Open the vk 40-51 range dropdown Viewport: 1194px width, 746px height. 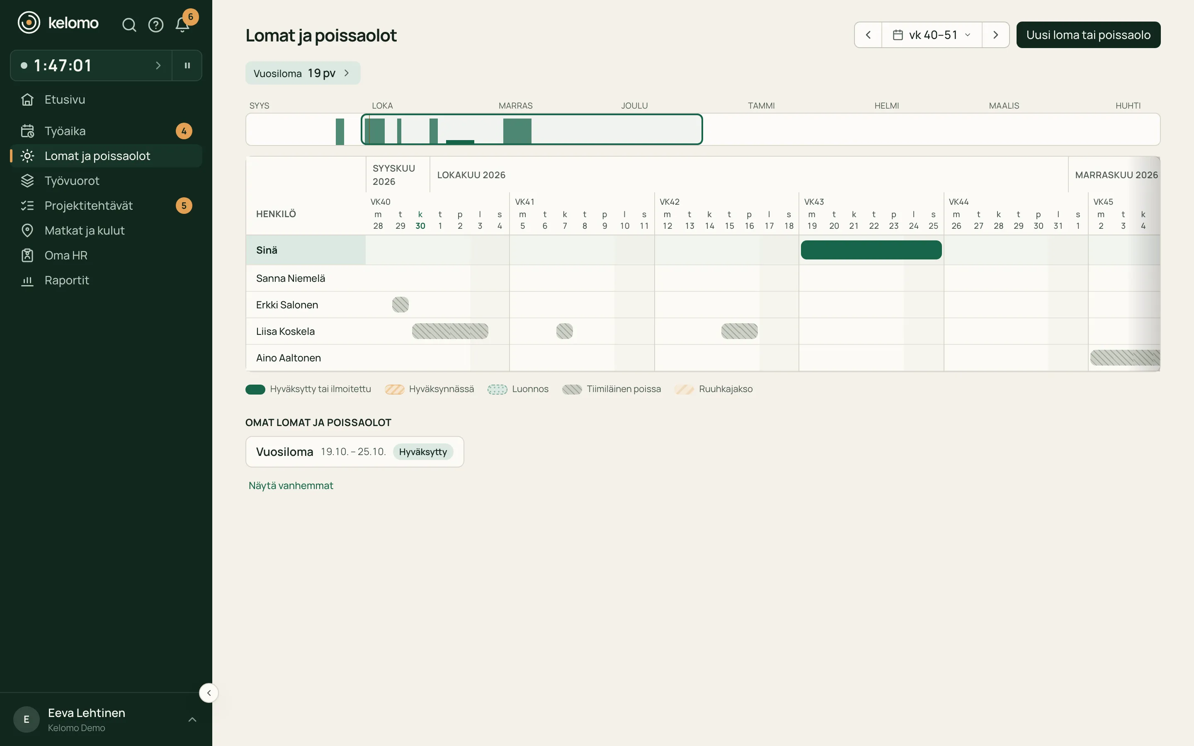tap(932, 35)
